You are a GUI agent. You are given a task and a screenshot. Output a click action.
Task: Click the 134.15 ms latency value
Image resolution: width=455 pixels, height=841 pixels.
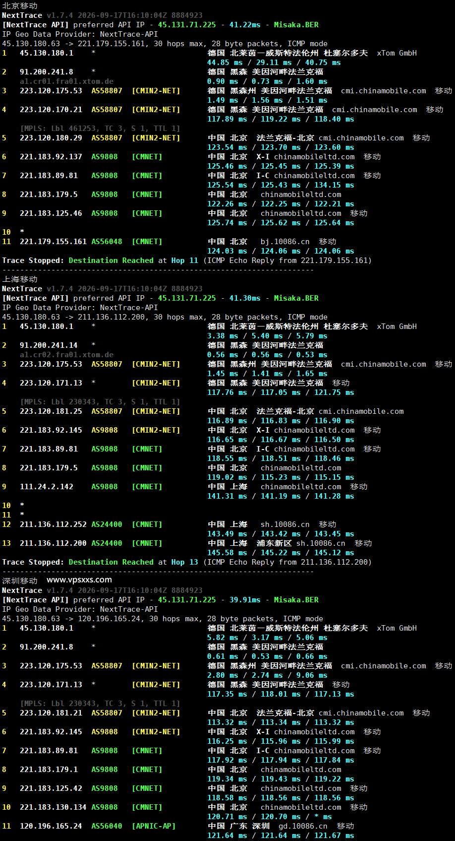click(334, 185)
